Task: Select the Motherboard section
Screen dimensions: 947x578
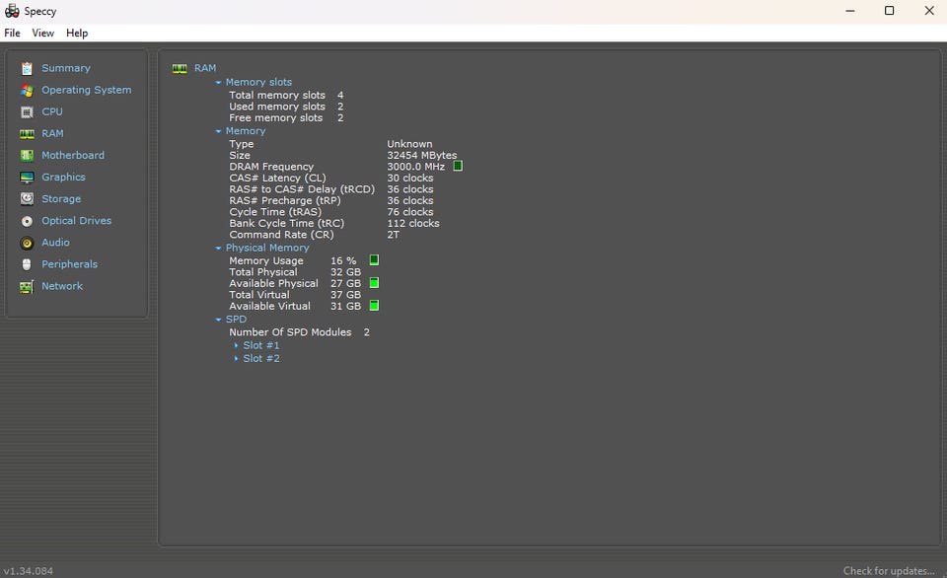Action: [x=73, y=155]
